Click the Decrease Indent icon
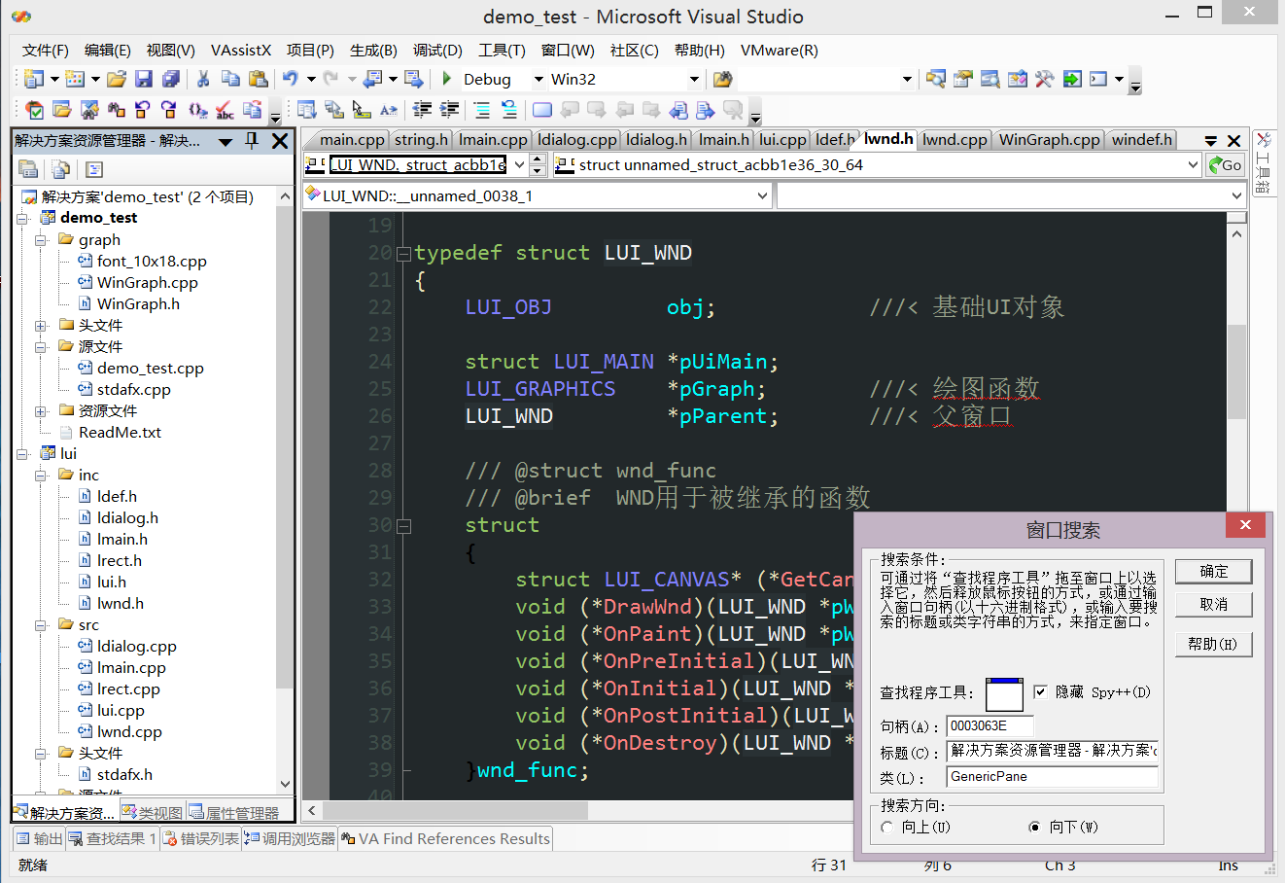The image size is (1285, 883). [x=422, y=110]
